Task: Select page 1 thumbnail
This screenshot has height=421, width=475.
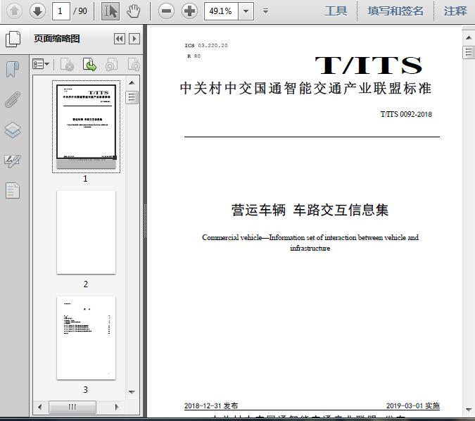Action: pyautogui.click(x=86, y=127)
